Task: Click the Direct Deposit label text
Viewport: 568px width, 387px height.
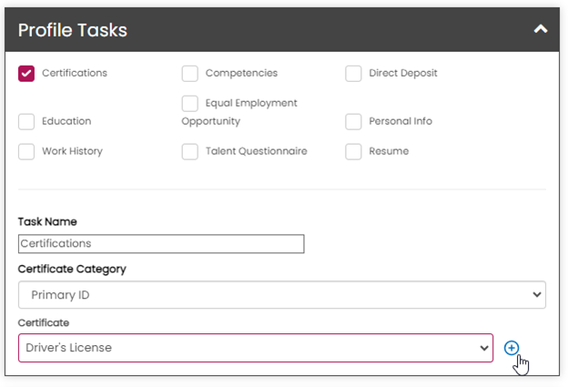Action: 403,73
